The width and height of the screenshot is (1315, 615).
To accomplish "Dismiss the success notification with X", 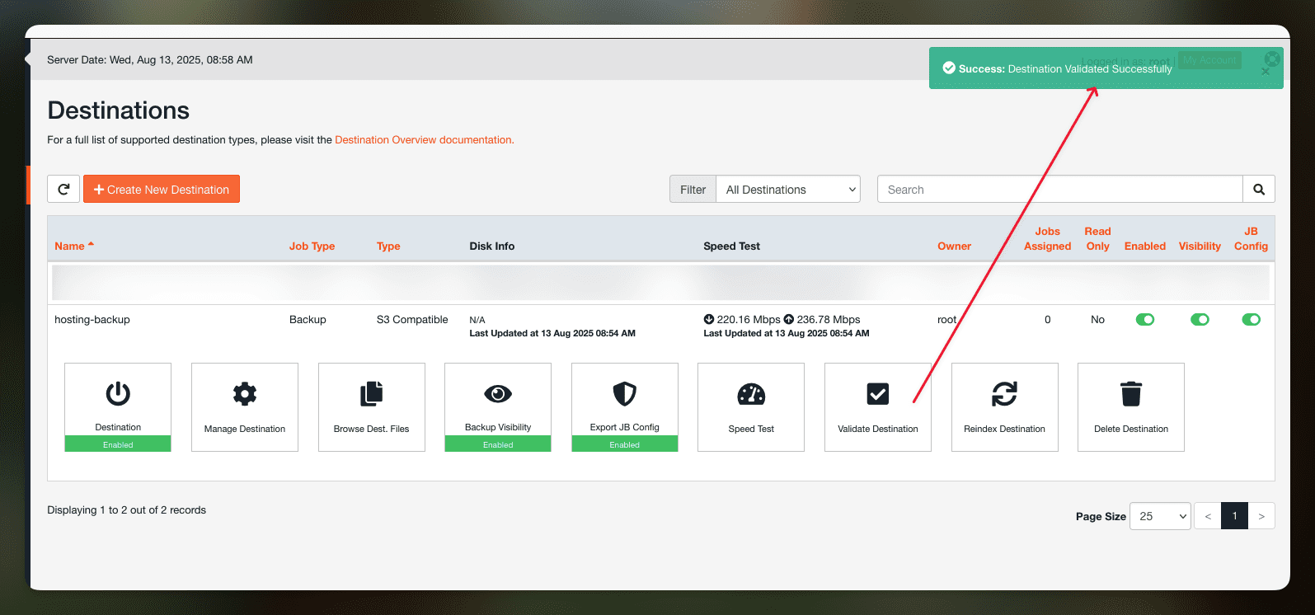I will (x=1266, y=72).
